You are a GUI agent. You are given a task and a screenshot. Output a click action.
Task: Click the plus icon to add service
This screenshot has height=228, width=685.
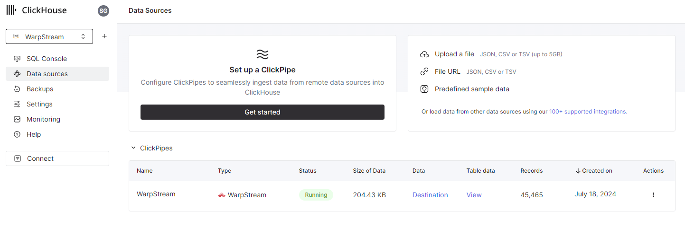click(104, 36)
